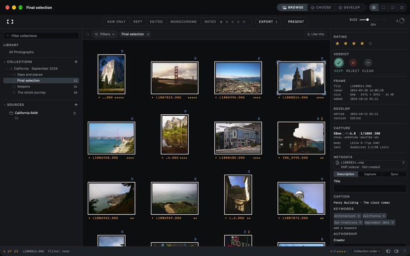The width and height of the screenshot is (410, 256).
Task: Open the Collection order sort dropdown
Action: [367, 251]
